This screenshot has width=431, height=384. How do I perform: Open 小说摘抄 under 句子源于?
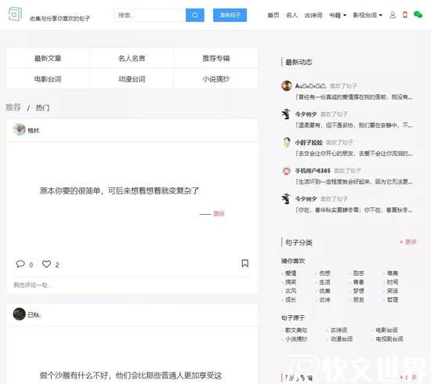click(x=296, y=339)
